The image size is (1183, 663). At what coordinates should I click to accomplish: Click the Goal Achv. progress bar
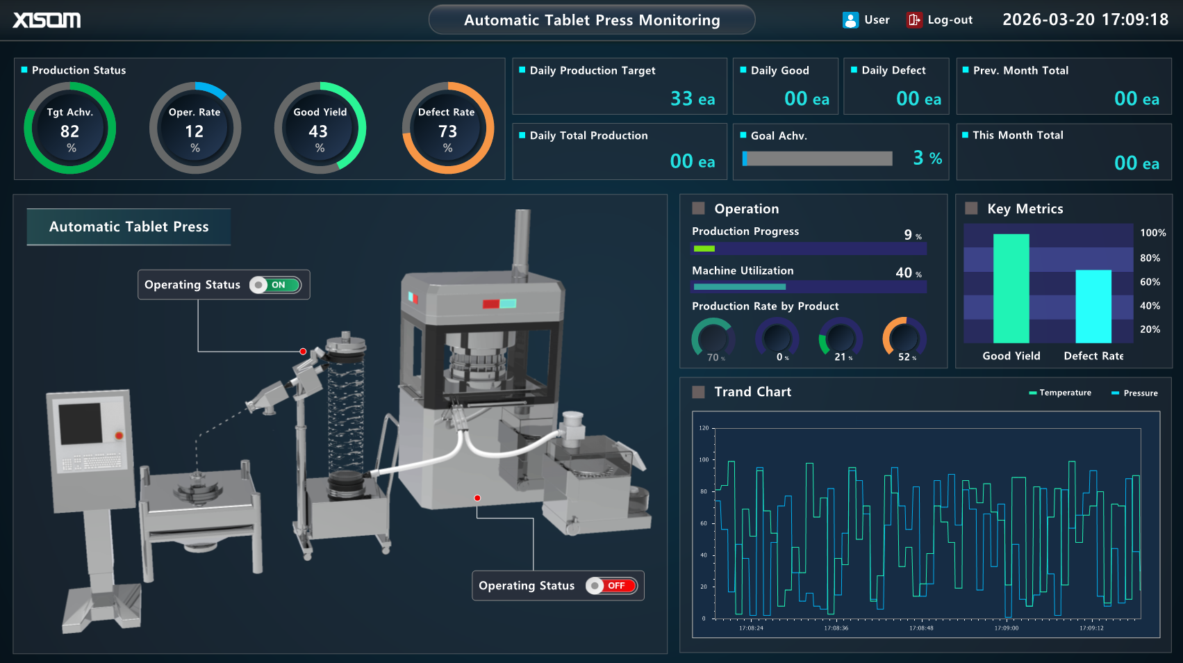(x=818, y=158)
